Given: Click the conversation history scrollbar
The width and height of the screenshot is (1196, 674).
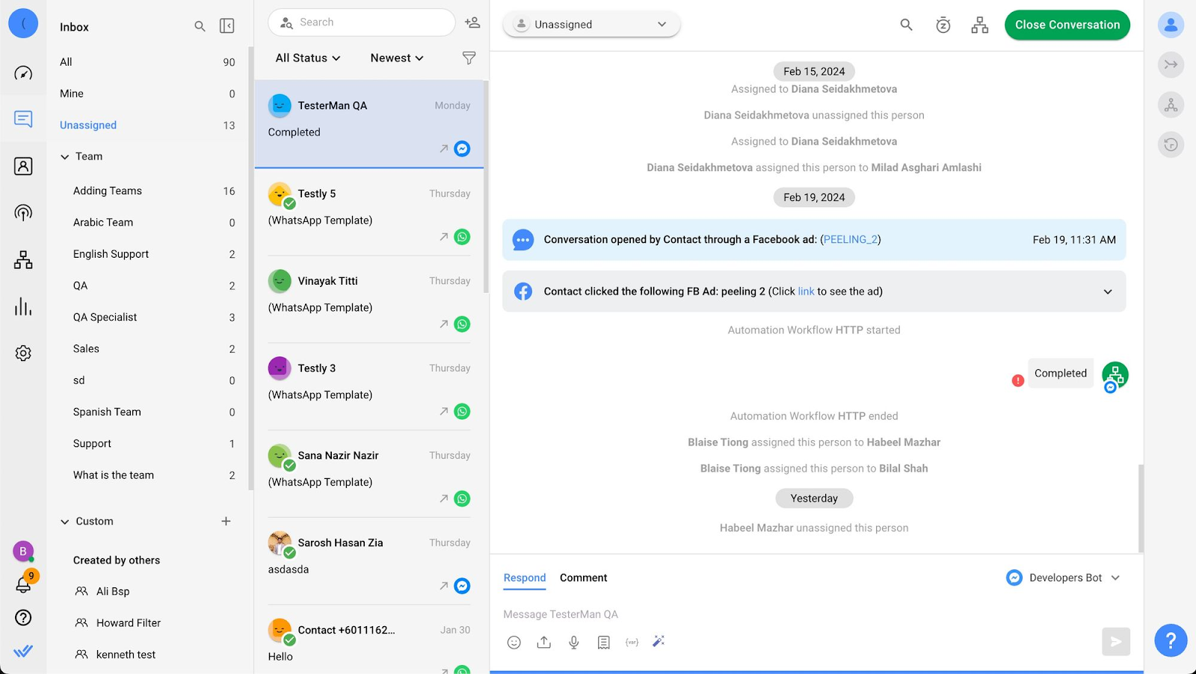Looking at the screenshot, I should [1141, 508].
